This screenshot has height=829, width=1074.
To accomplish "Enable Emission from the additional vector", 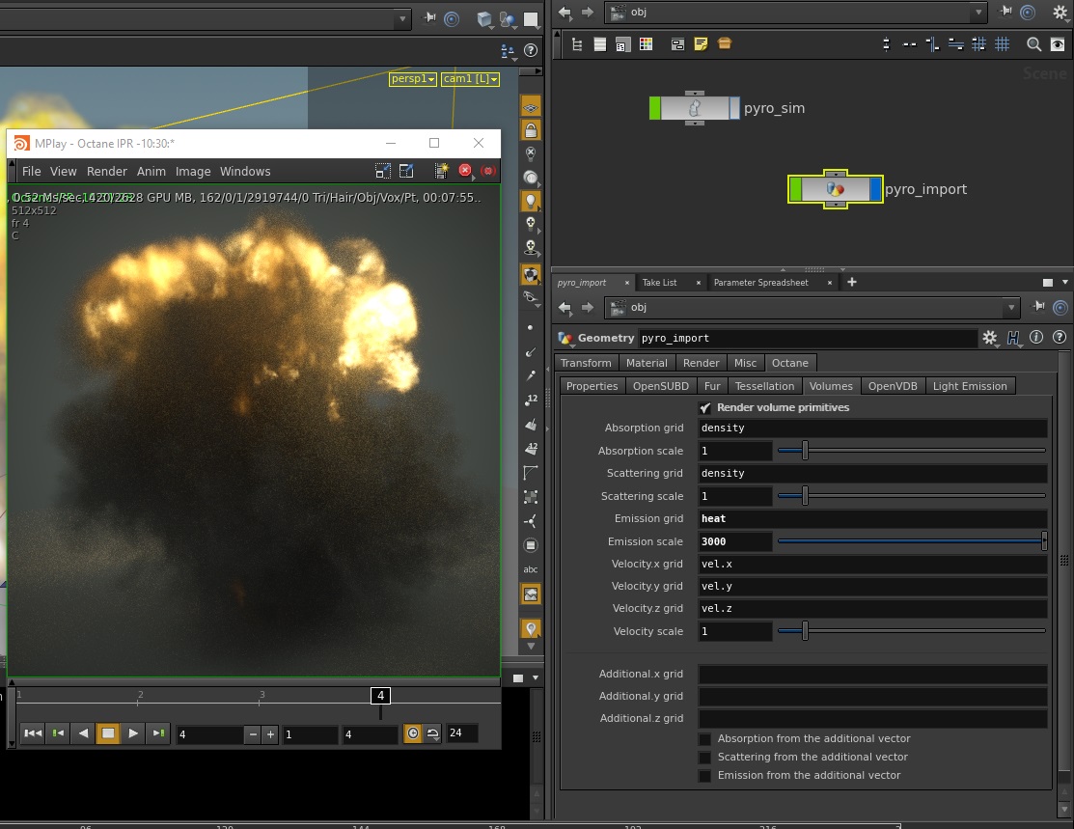I will 705,776.
